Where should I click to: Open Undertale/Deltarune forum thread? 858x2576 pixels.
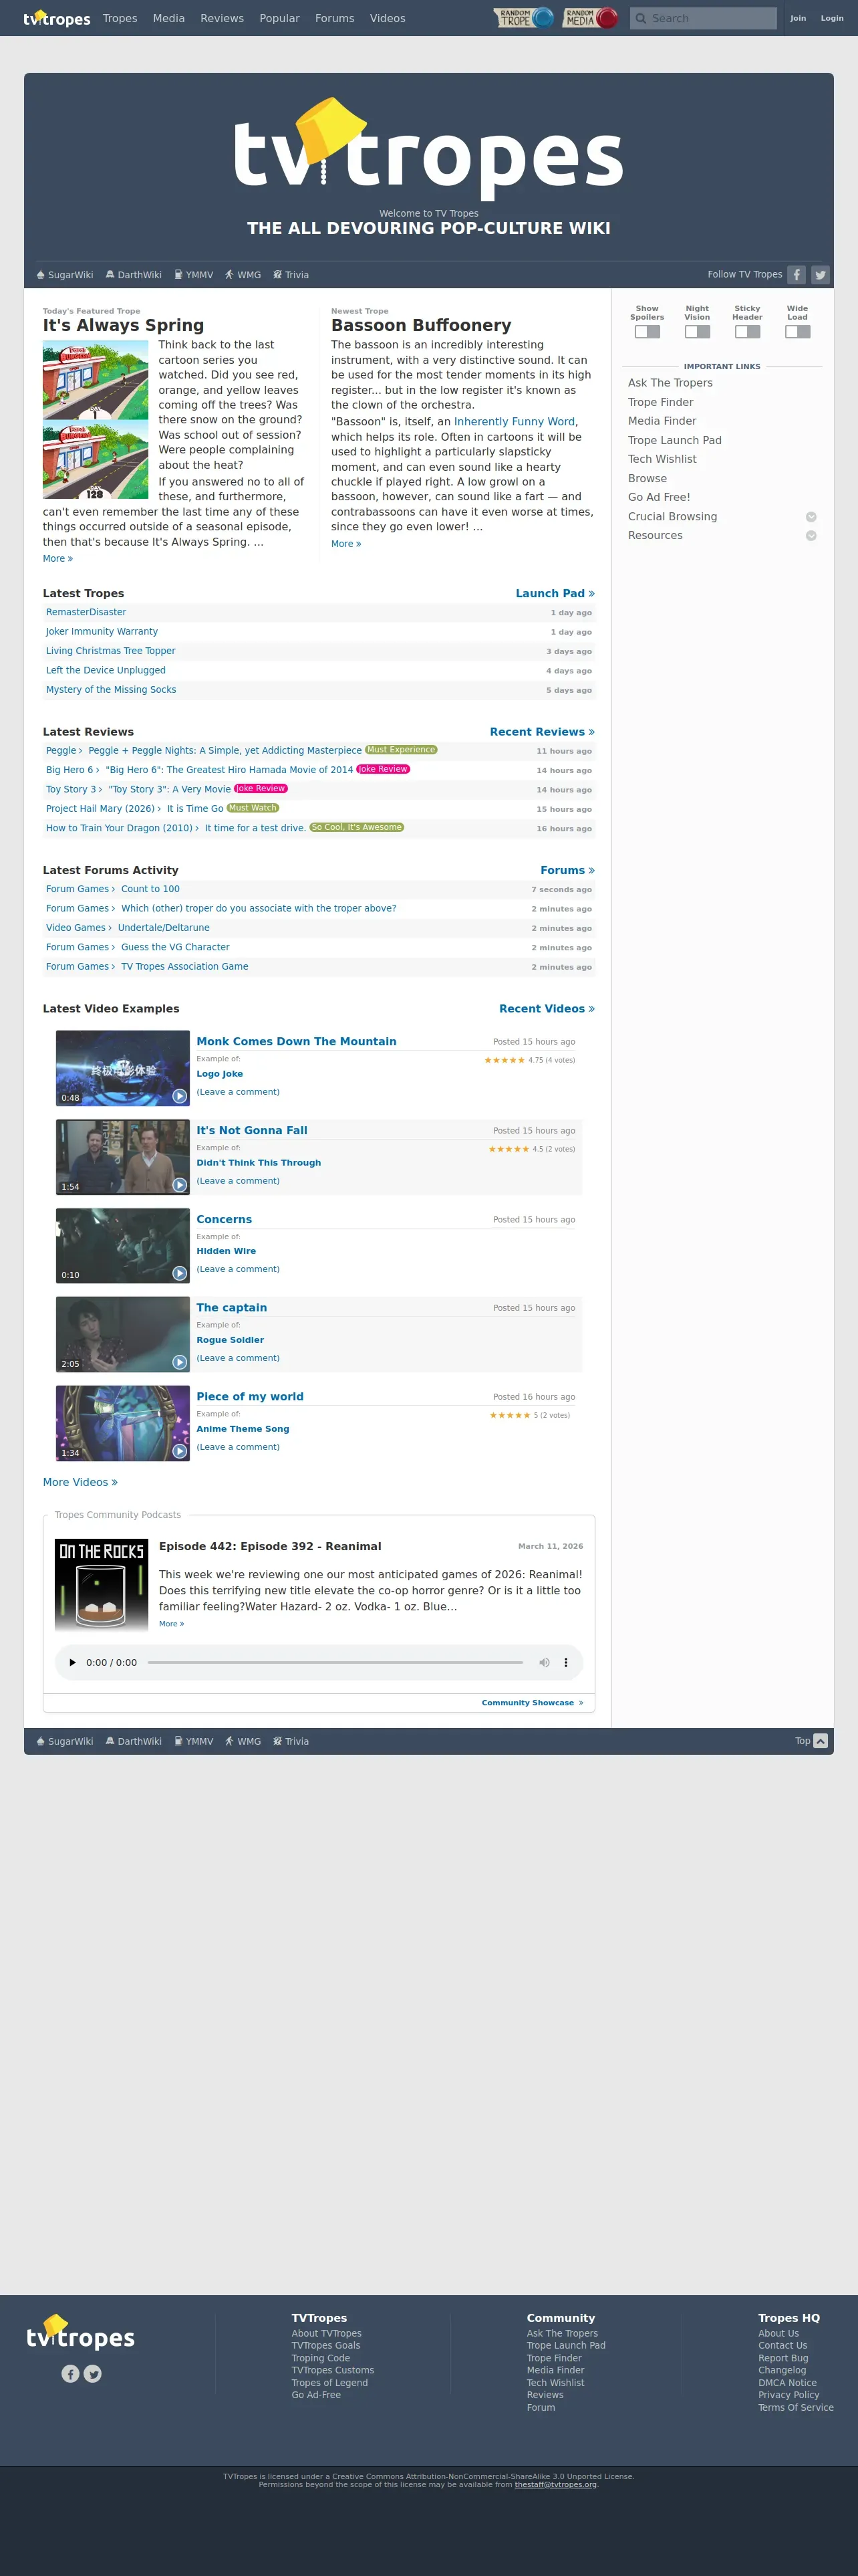click(x=164, y=928)
